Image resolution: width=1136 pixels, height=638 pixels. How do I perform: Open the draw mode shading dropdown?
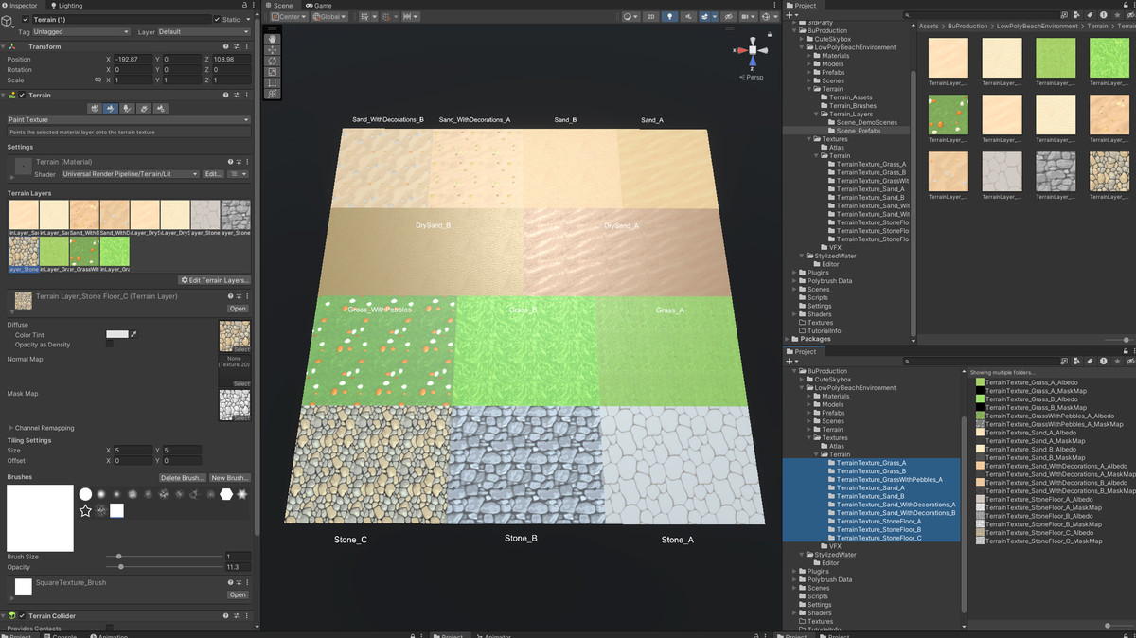(x=631, y=17)
